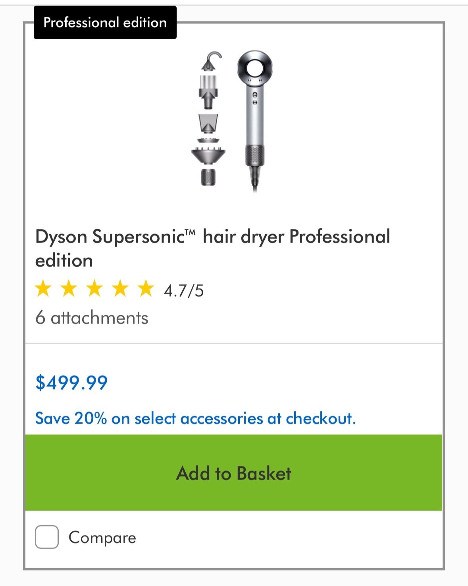
Task: Open the Save 20% on accessories offer
Action: (195, 418)
